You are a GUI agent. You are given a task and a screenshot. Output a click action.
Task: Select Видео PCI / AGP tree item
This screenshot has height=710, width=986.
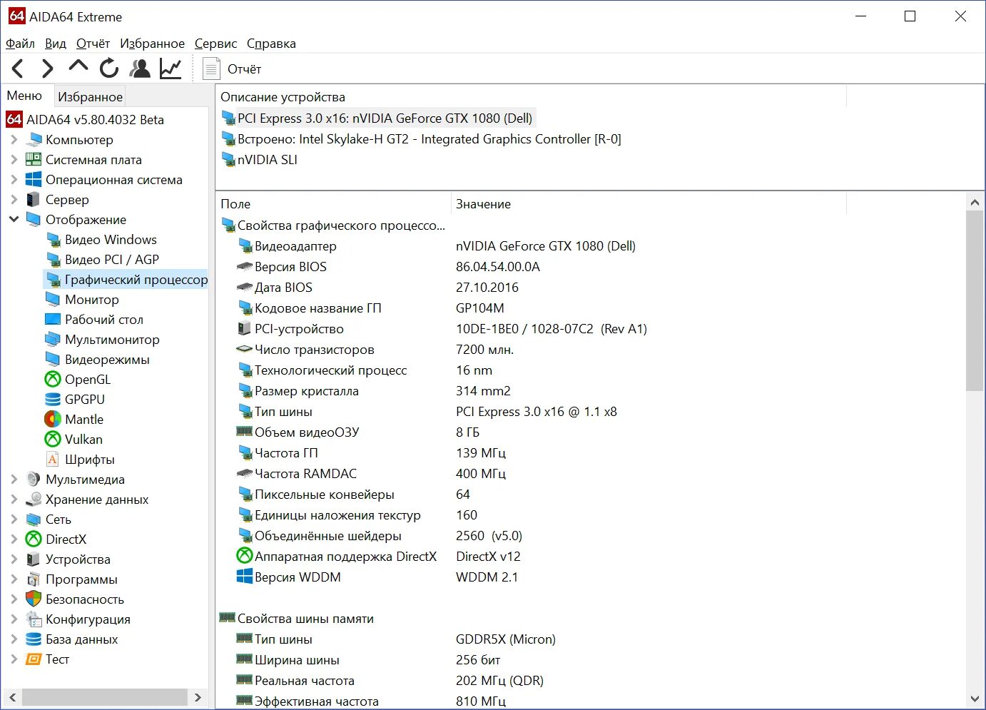[112, 260]
